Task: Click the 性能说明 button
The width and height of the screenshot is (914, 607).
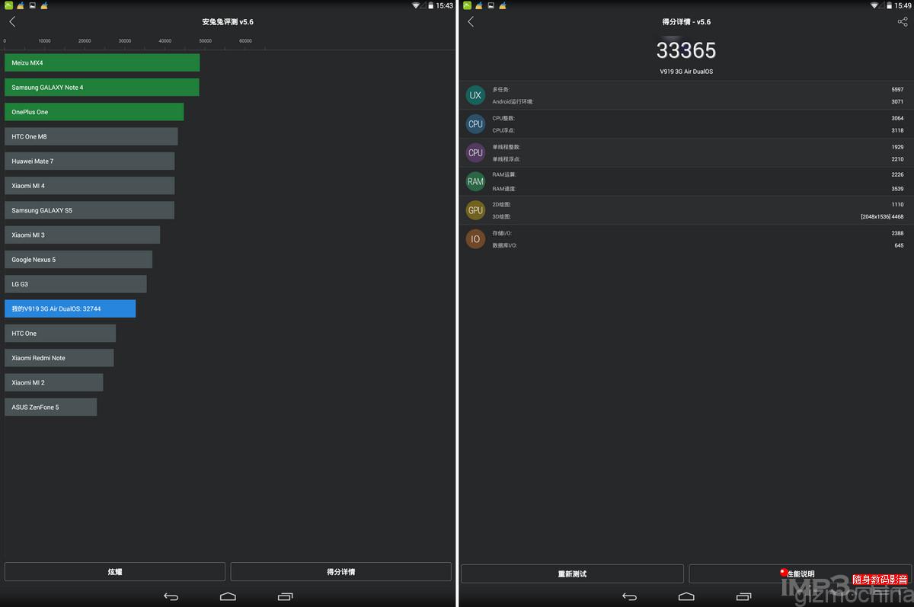Action: [800, 573]
